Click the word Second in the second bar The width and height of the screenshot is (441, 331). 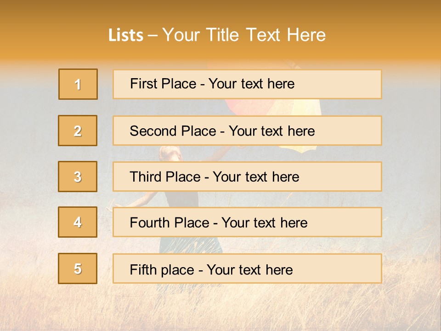click(x=153, y=131)
